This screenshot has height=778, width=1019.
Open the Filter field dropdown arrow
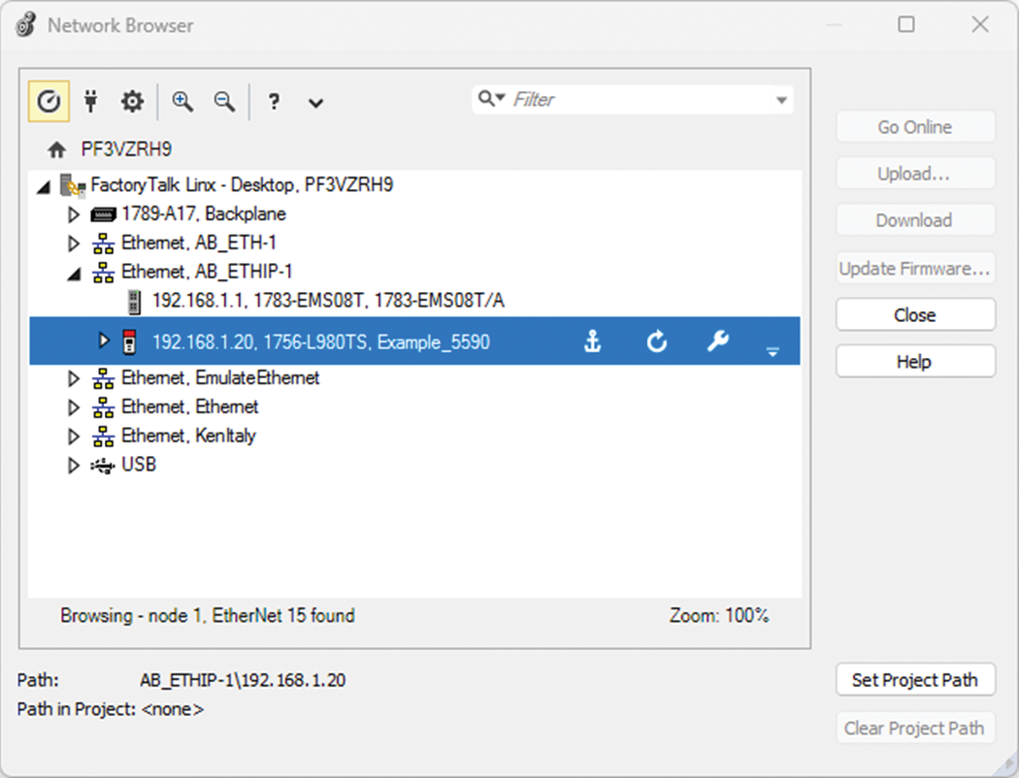(x=782, y=99)
